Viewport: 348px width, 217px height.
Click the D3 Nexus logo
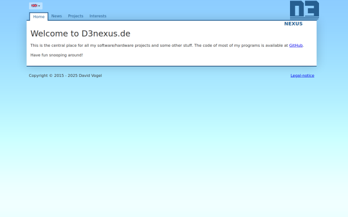(304, 10)
